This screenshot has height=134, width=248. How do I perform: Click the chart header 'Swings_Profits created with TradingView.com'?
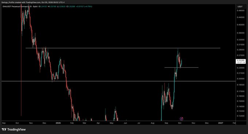(x=21, y=3)
